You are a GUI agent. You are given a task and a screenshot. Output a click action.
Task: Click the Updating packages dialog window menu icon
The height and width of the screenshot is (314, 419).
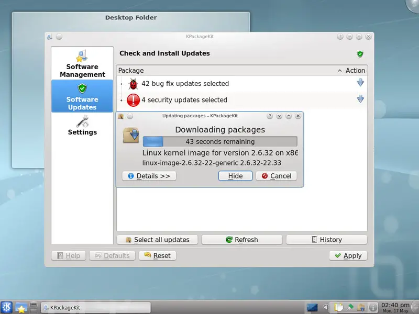121,116
